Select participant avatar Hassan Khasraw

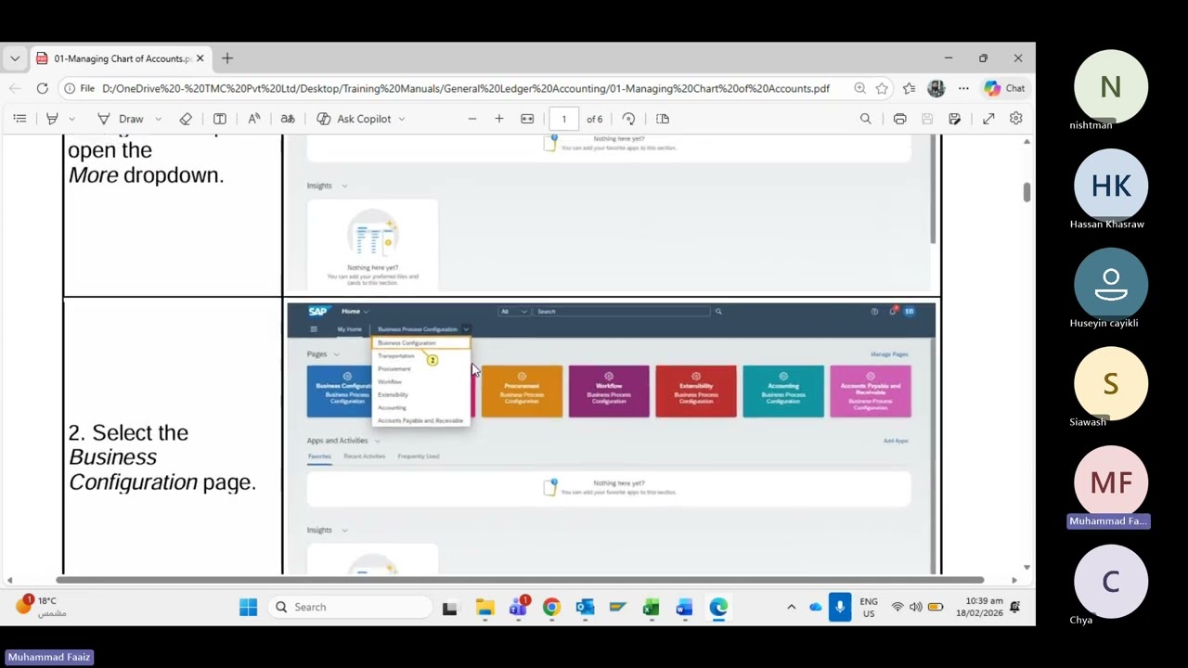pyautogui.click(x=1111, y=186)
